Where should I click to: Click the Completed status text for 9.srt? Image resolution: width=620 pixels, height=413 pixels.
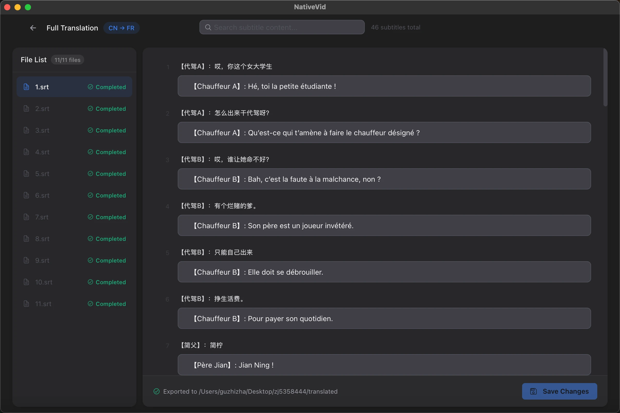pos(111,260)
